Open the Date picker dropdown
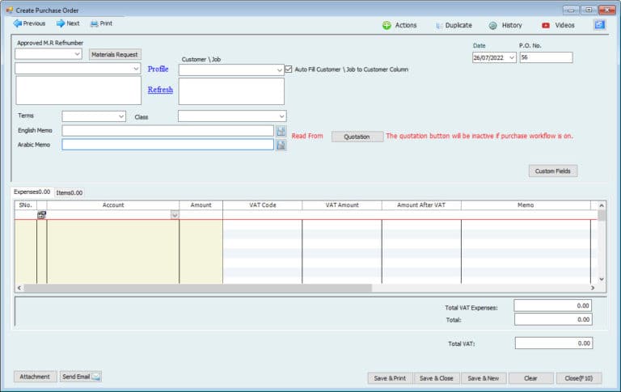Screen dimensions: 621x392 pos(511,58)
